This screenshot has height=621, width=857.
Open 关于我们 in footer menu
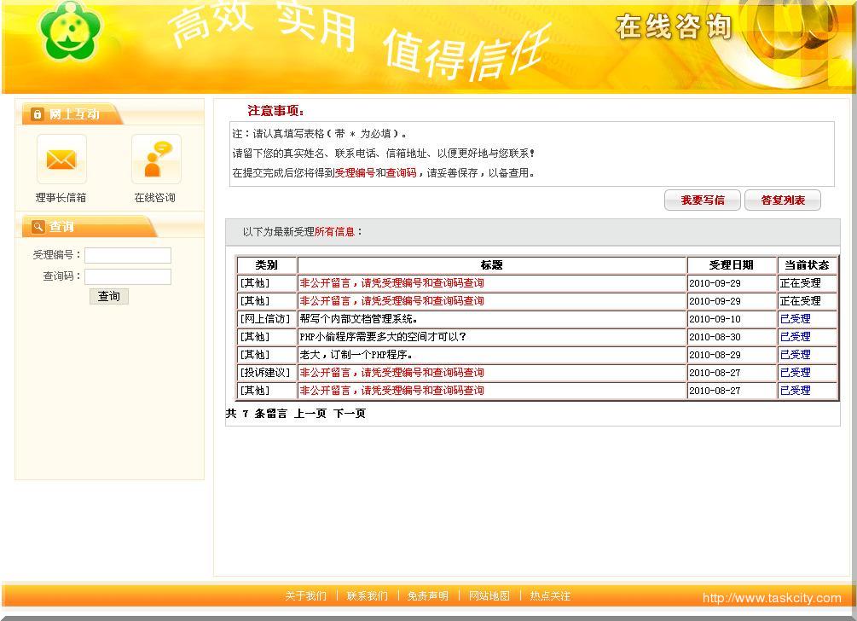(305, 596)
